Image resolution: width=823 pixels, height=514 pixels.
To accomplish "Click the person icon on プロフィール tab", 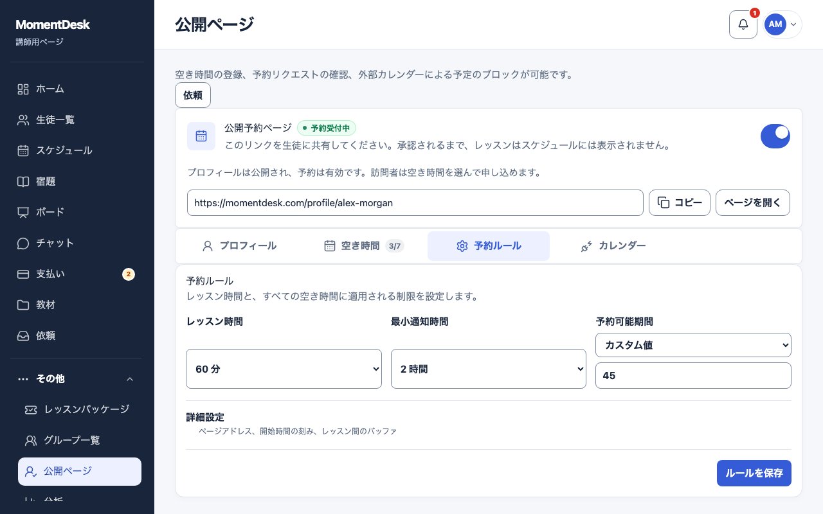I will pyautogui.click(x=208, y=246).
